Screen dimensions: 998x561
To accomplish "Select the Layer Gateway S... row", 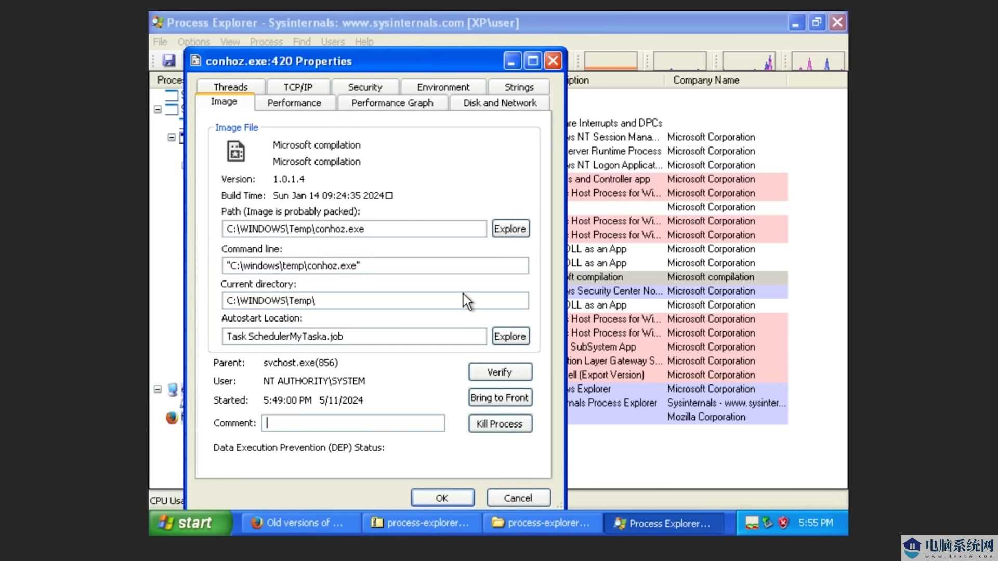I will tap(677, 360).
